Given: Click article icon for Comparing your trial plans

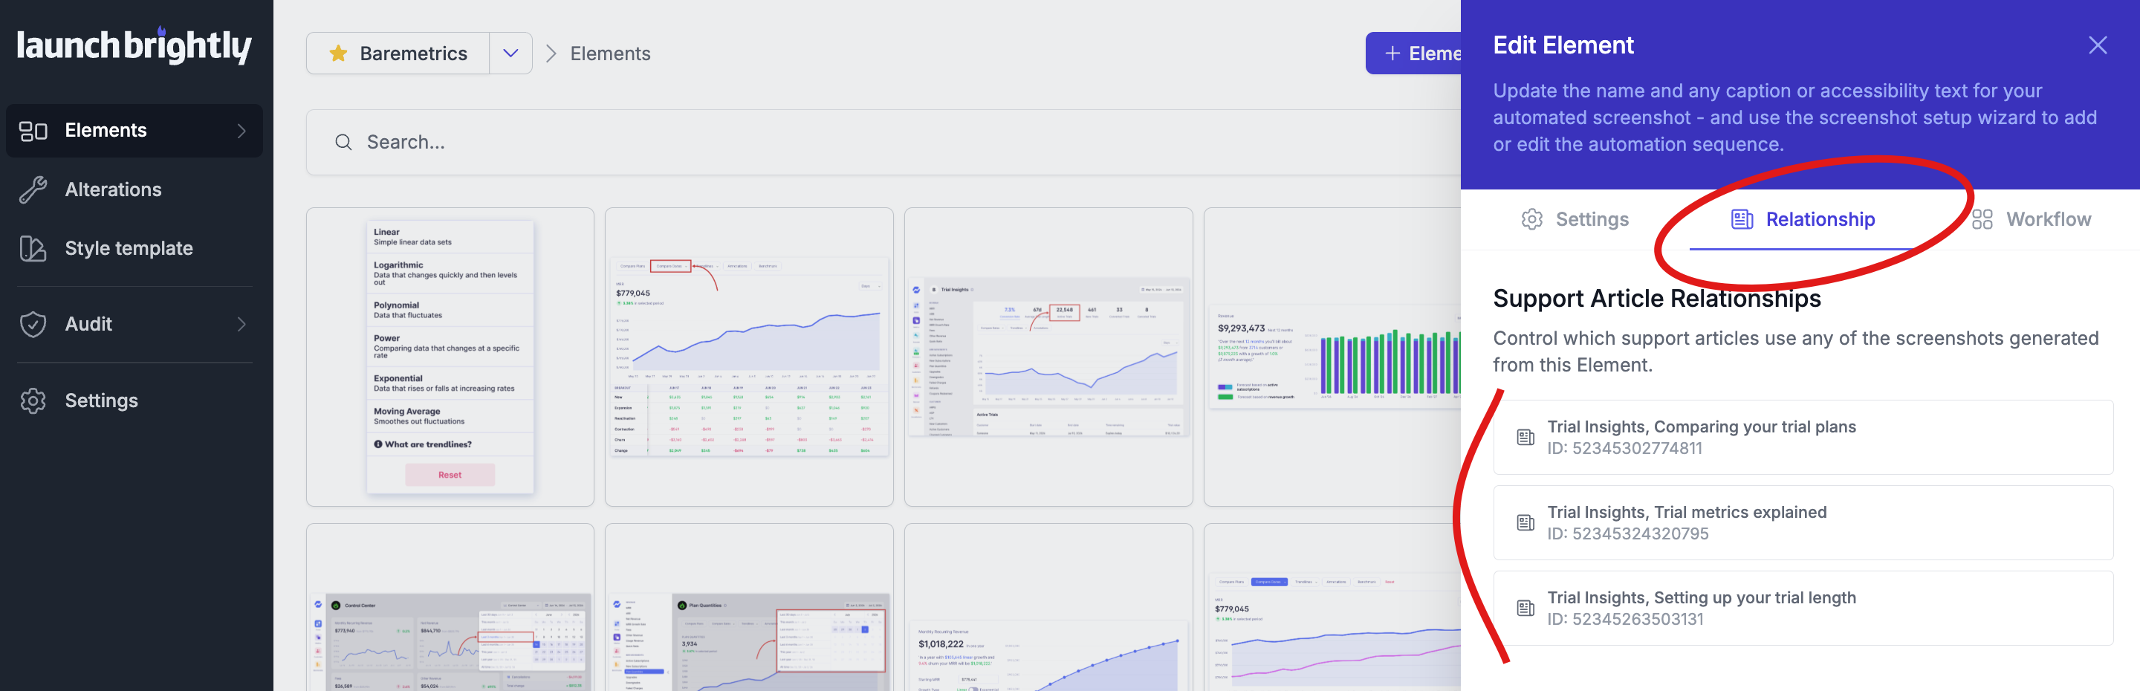Looking at the screenshot, I should [x=1525, y=437].
